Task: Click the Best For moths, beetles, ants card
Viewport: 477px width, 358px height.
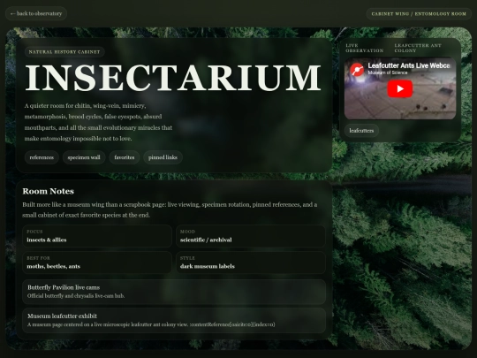Action: [x=97, y=263]
